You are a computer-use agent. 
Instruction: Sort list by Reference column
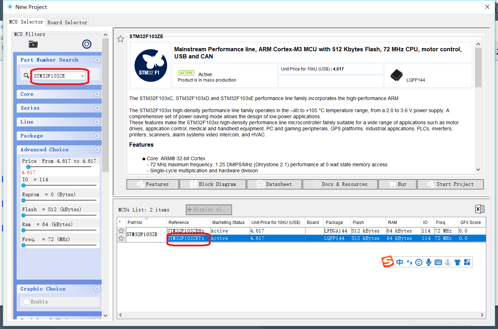[x=189, y=222]
